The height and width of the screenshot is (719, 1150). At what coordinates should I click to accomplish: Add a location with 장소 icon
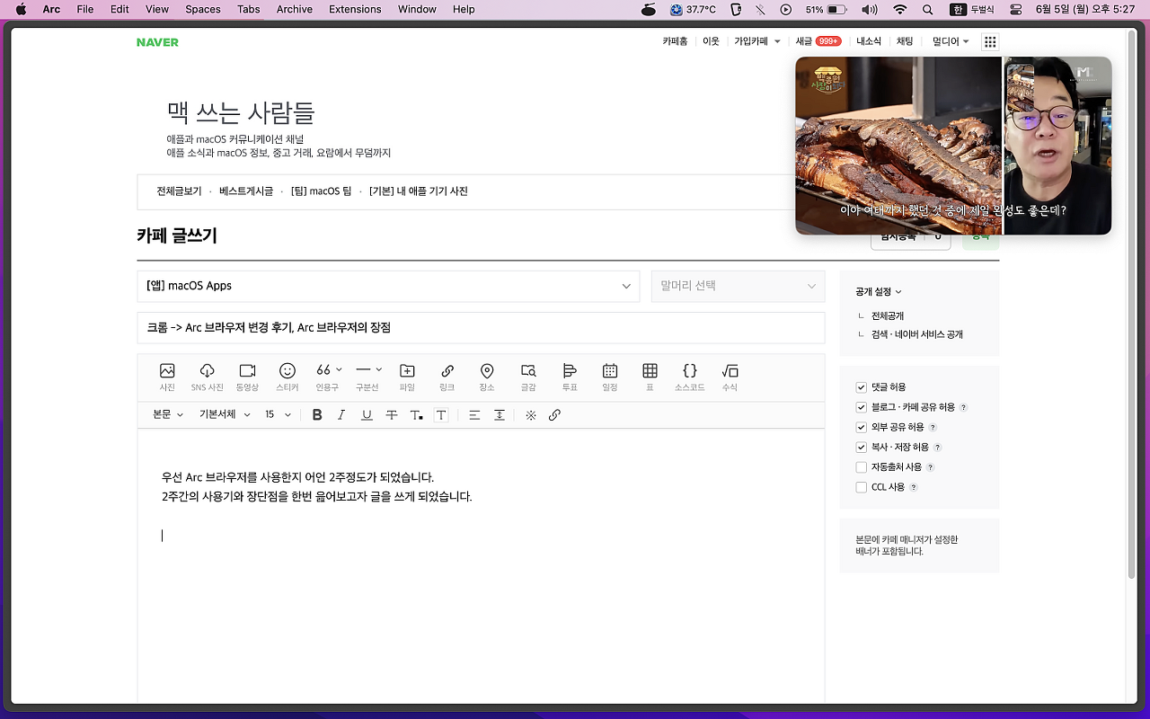(487, 377)
